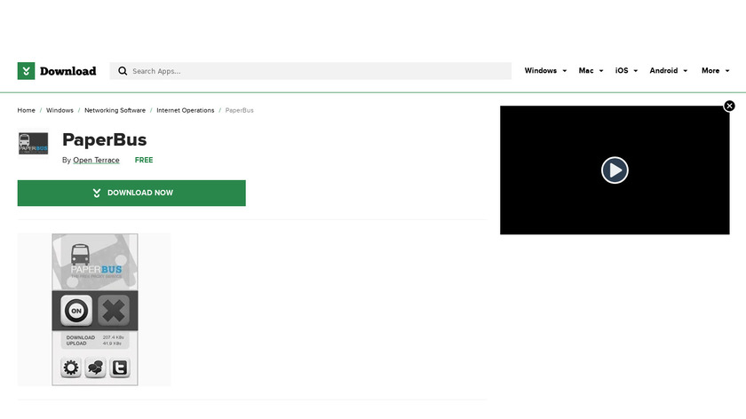
Task: Close the video player with X
Action: (729, 106)
